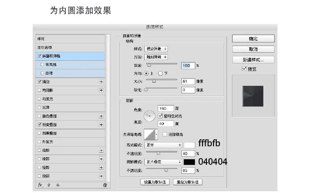The image size is (309, 193).
Task: Select the 下 direction radio button
Action: coord(160,74)
